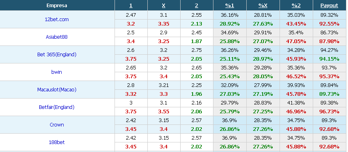The height and width of the screenshot is (152, 348).
Task: Click the Bet 365(England) link
Action: (56, 54)
